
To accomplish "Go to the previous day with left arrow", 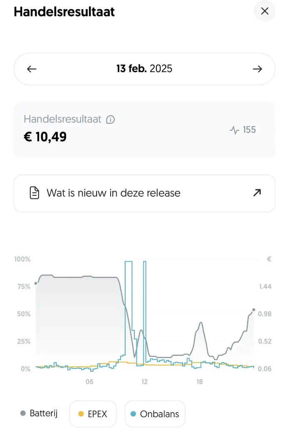I will click(32, 69).
